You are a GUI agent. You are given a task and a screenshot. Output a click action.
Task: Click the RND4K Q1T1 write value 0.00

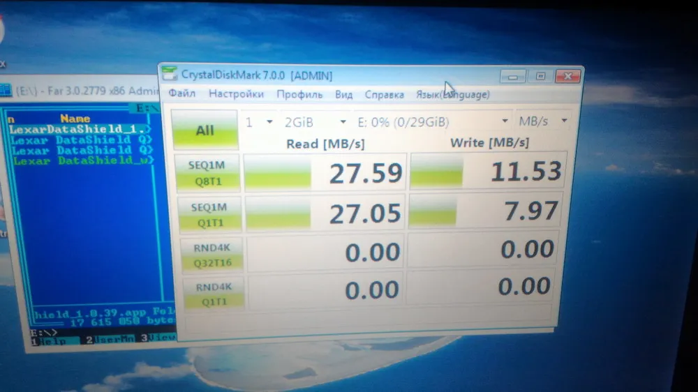(481, 286)
